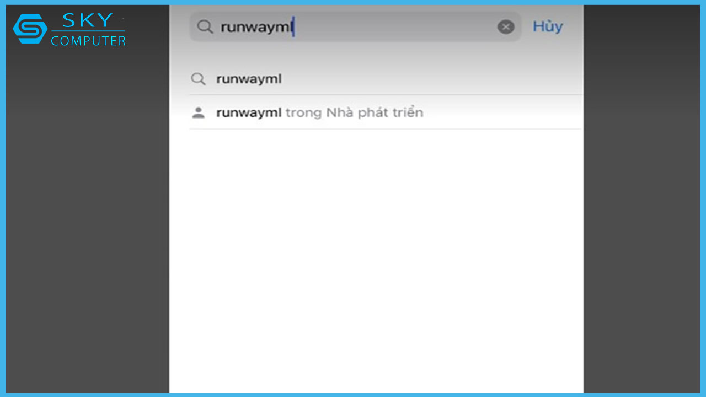Clear the search text using the x toggle

tap(505, 26)
